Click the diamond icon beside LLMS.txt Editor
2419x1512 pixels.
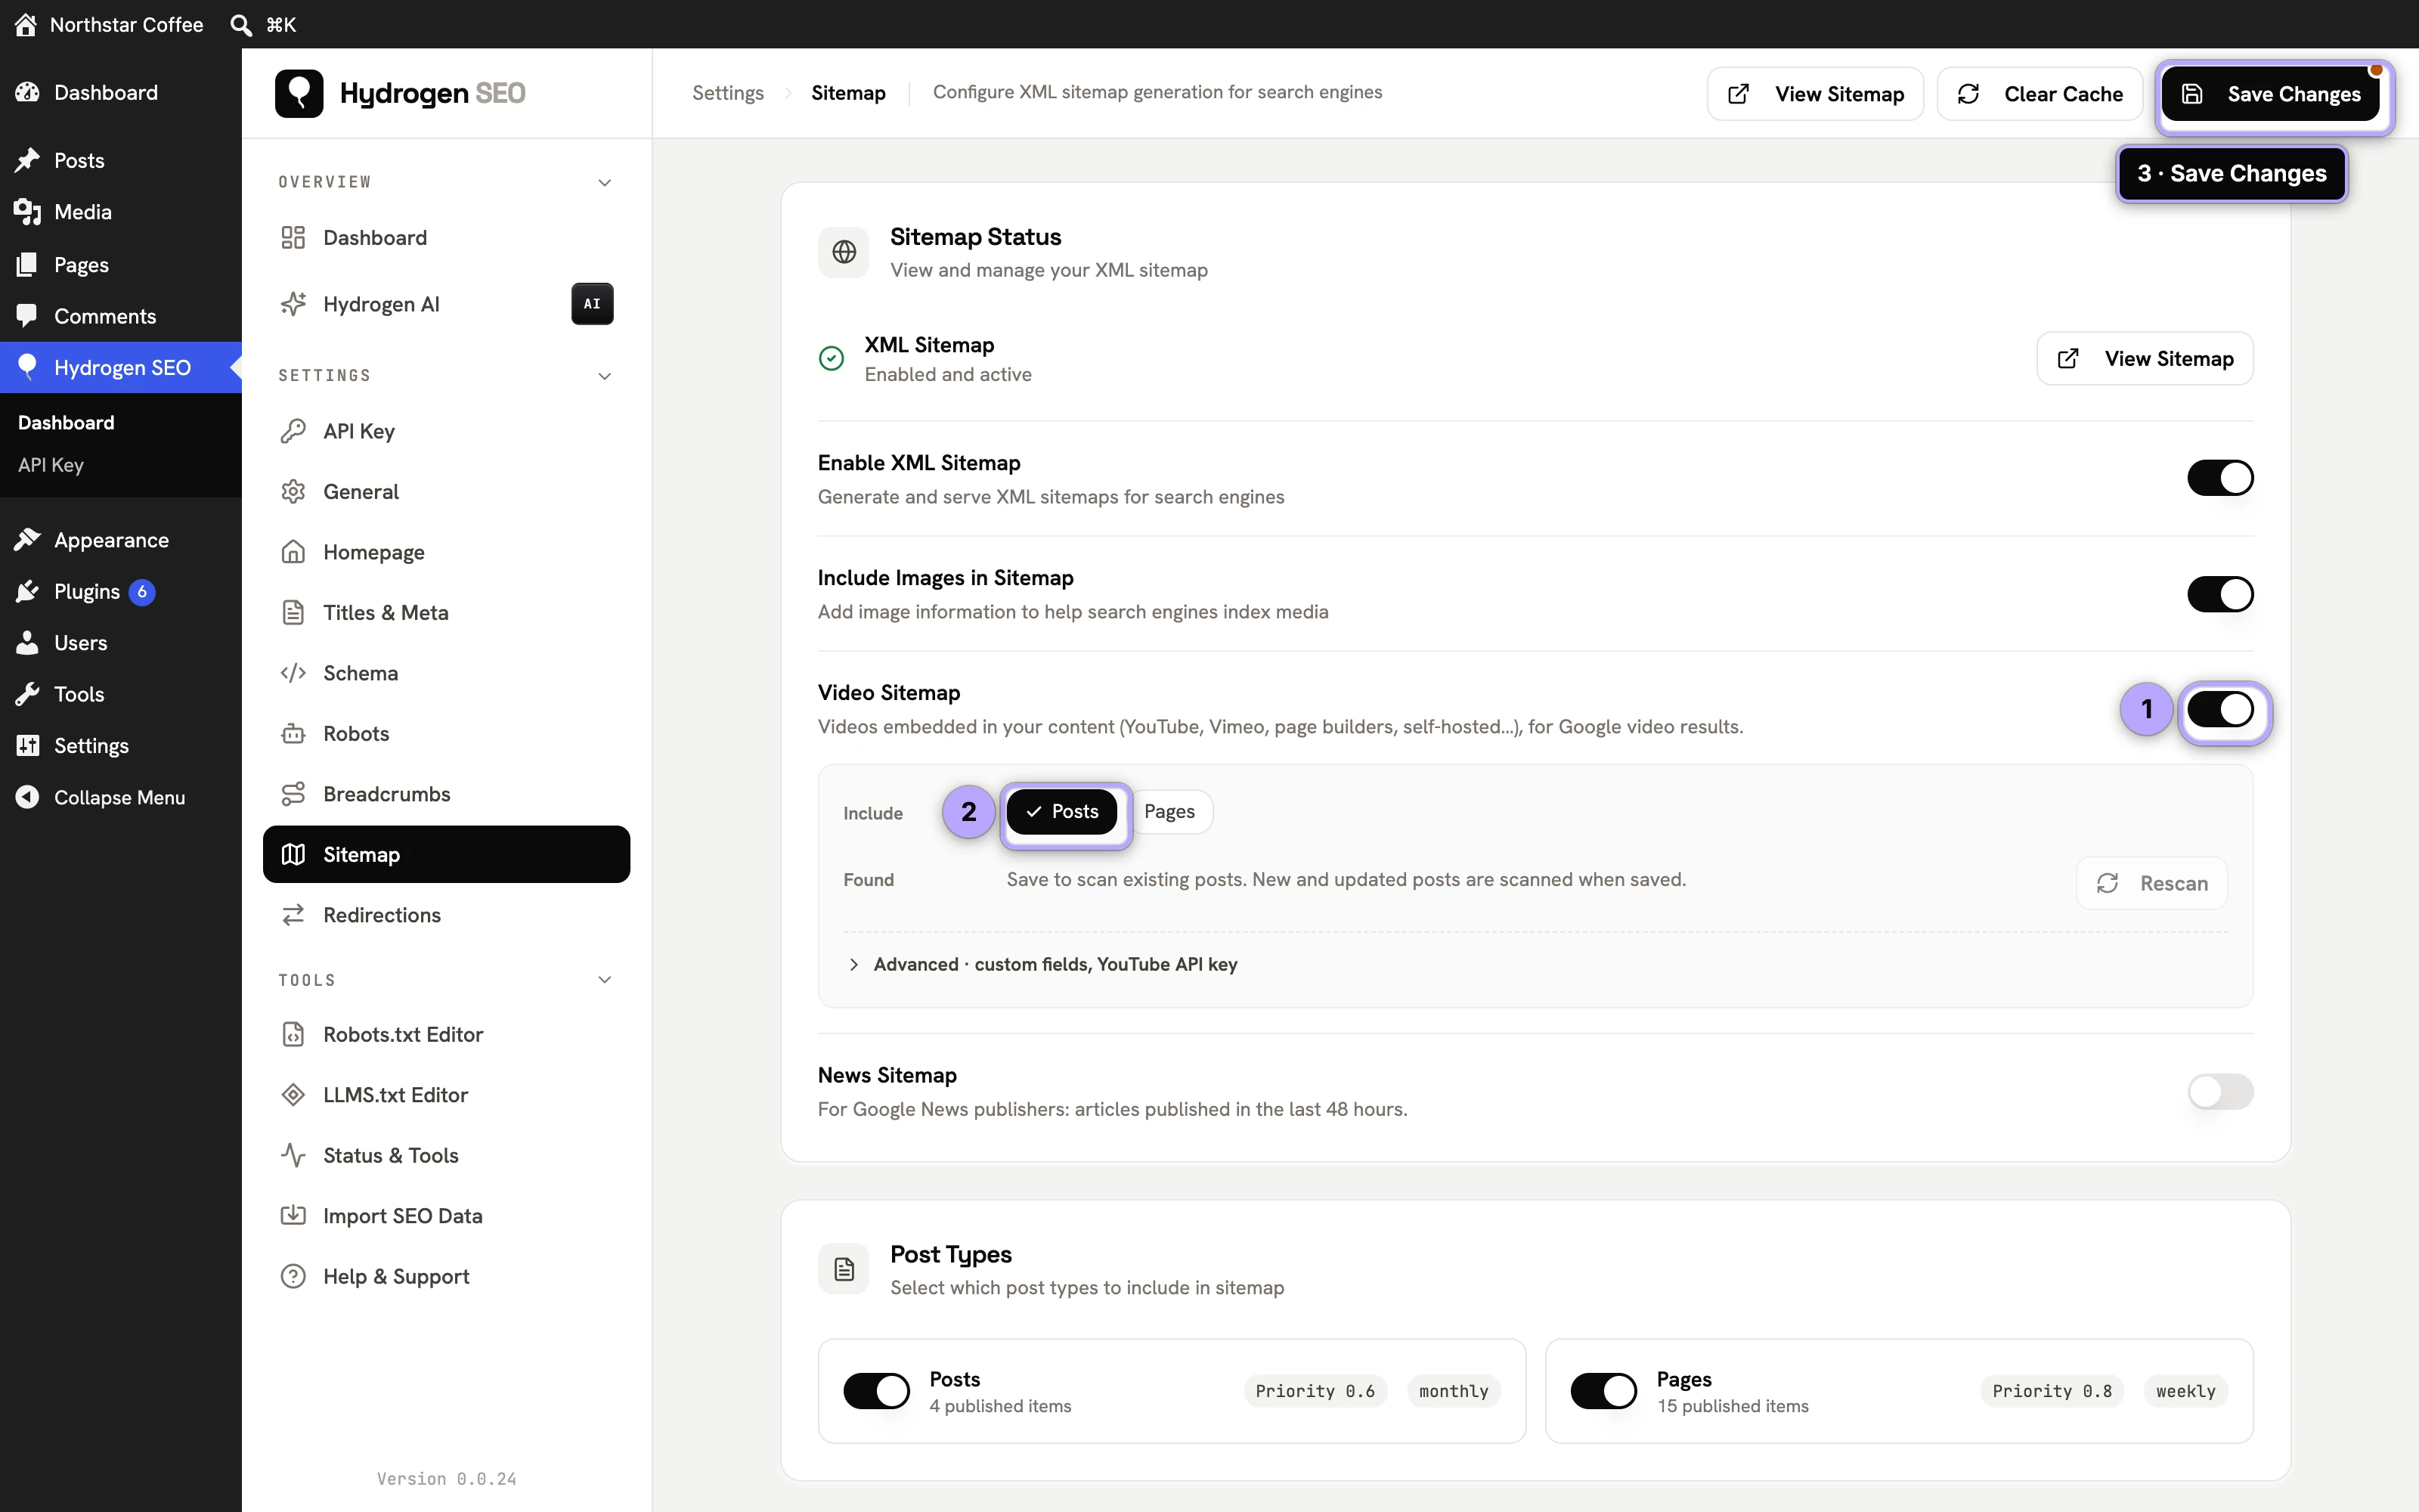pos(293,1095)
